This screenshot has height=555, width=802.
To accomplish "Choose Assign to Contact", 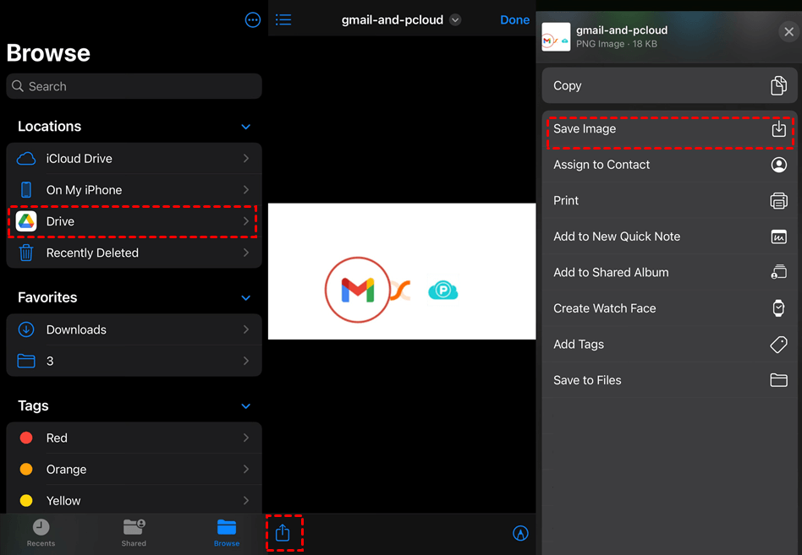I will click(669, 165).
